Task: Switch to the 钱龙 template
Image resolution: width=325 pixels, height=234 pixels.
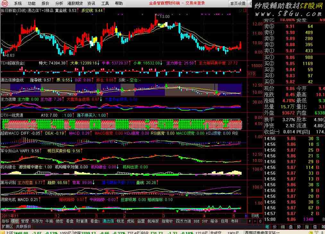Action: click(120, 221)
